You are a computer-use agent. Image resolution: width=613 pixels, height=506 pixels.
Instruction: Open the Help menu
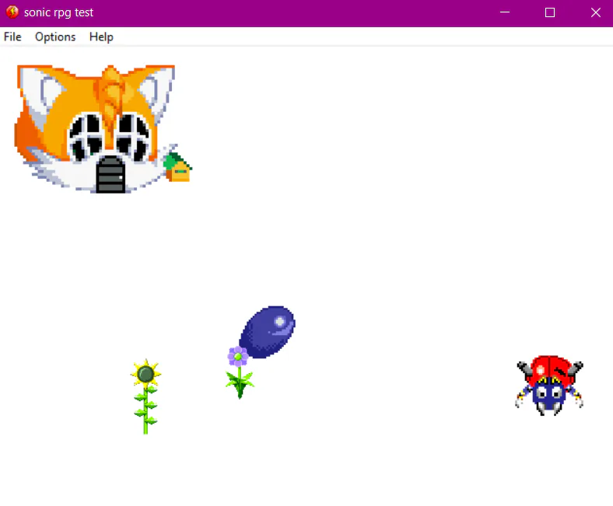(101, 37)
